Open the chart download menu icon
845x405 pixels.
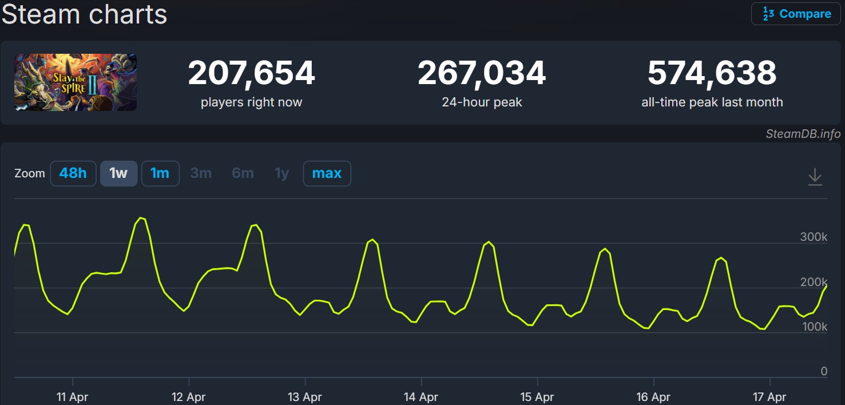[x=815, y=177]
